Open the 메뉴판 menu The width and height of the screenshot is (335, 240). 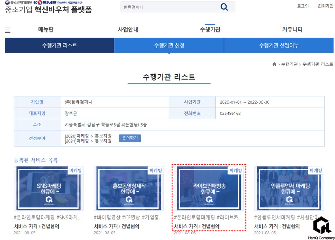(x=46, y=29)
